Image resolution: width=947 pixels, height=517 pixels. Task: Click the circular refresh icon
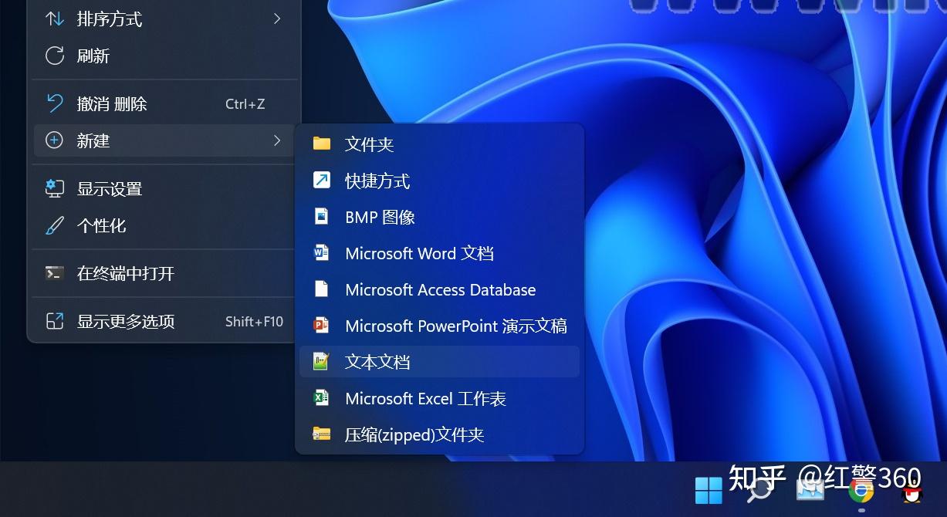coord(54,56)
